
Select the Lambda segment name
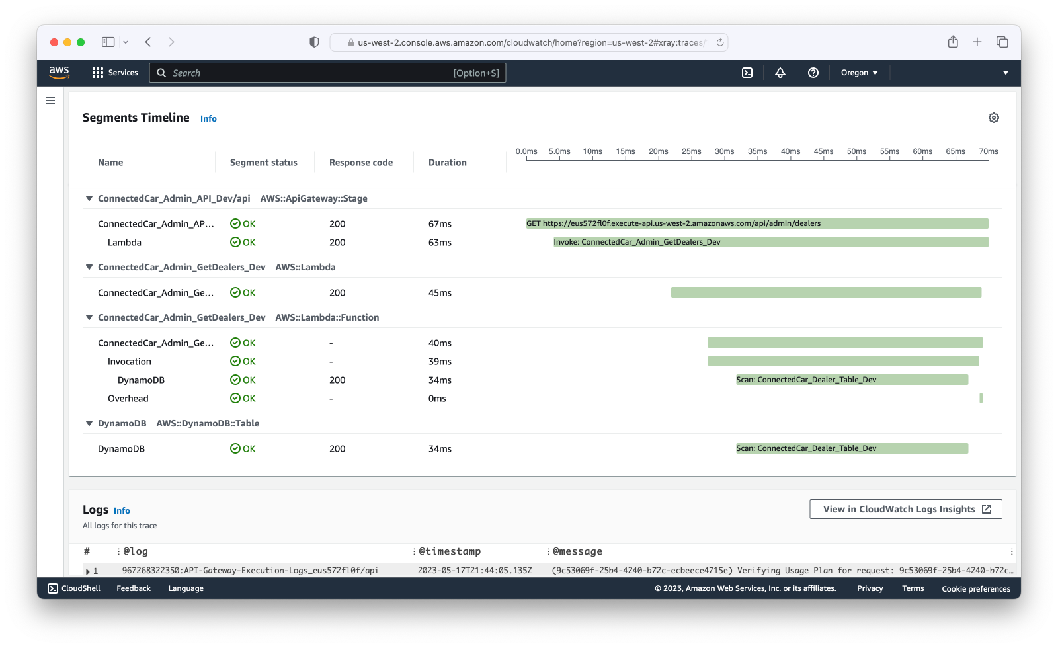click(x=124, y=242)
